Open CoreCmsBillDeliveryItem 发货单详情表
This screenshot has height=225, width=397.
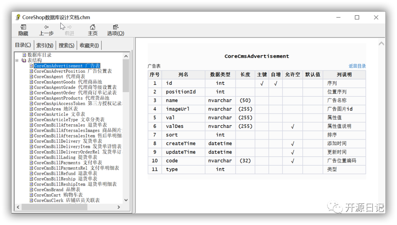click(x=78, y=146)
